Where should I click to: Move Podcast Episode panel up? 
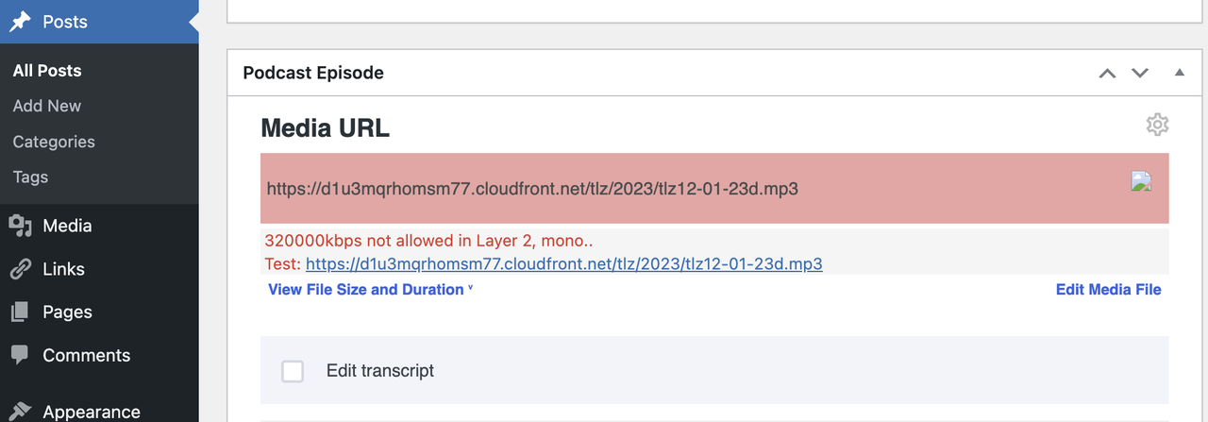pyautogui.click(x=1108, y=73)
